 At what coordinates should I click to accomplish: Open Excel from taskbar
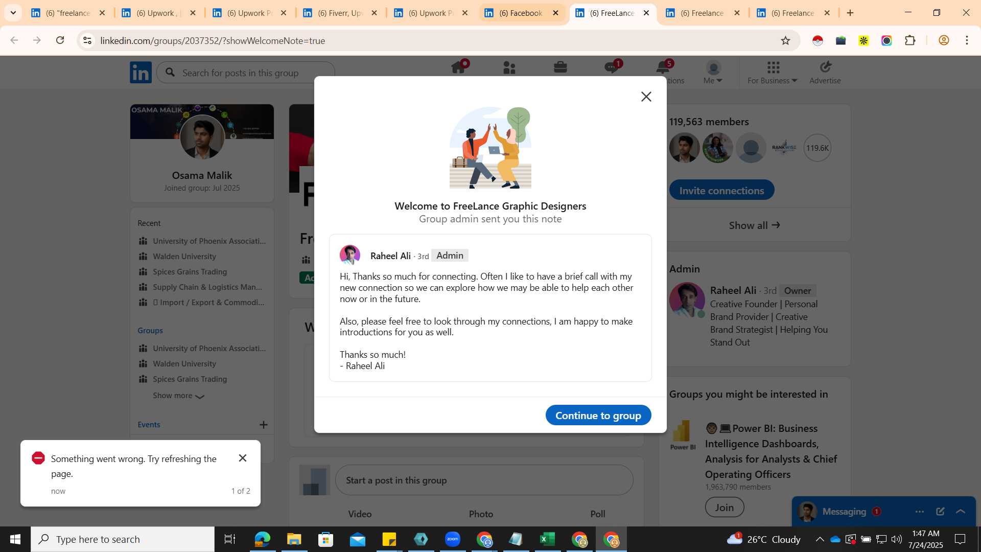pyautogui.click(x=547, y=539)
